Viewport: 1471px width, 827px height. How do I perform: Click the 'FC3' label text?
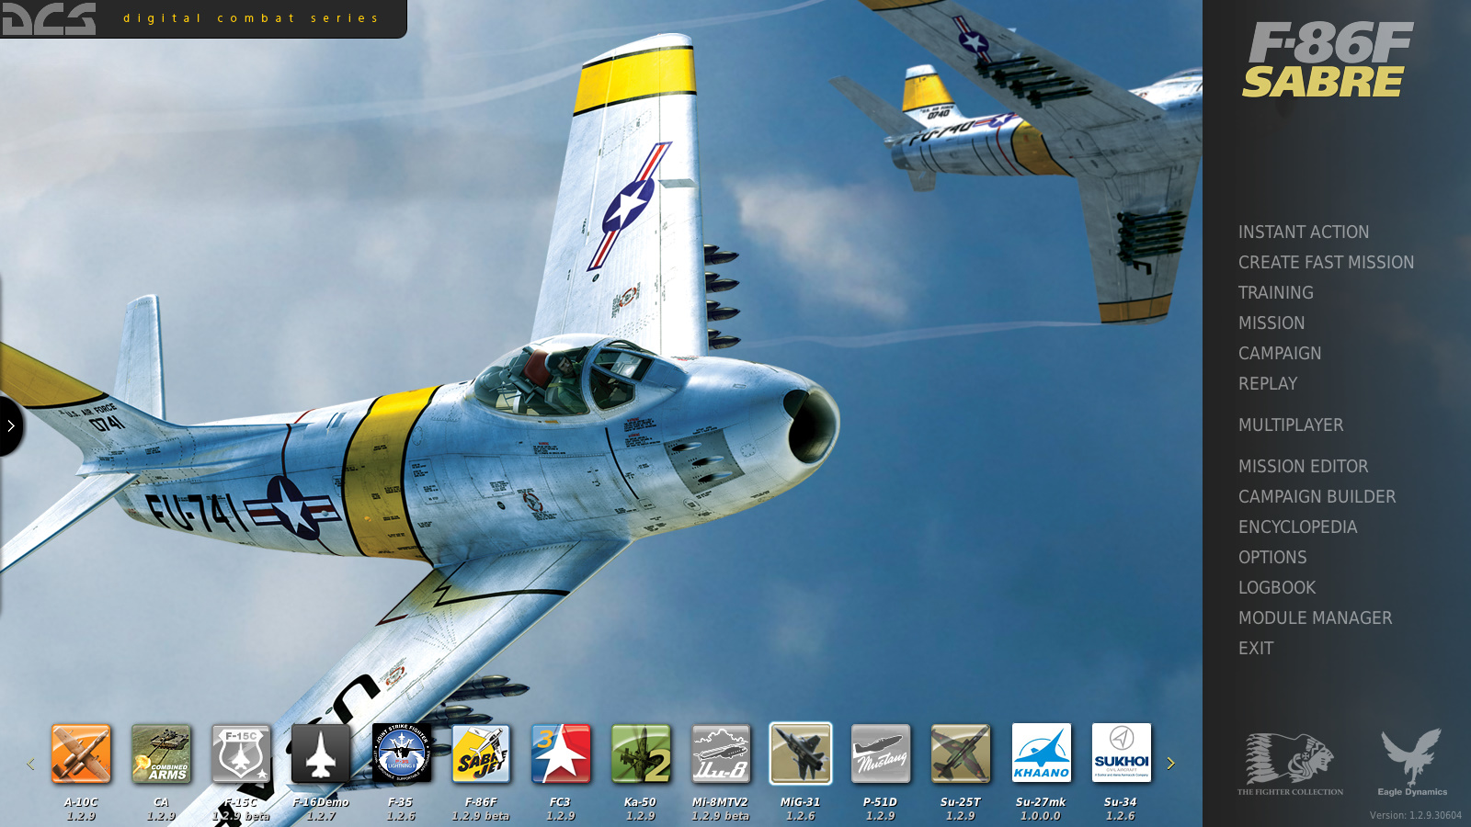coord(560,802)
